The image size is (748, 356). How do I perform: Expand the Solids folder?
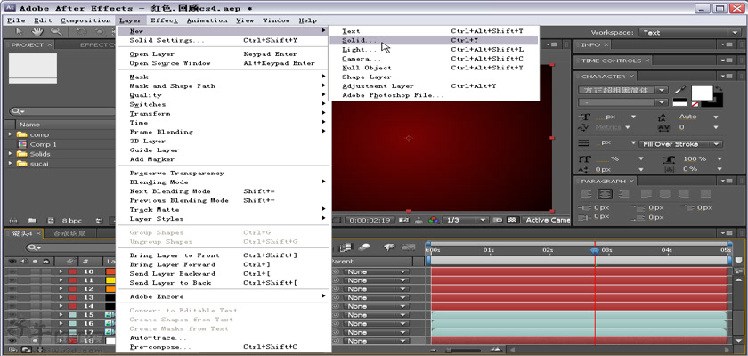pos(10,154)
